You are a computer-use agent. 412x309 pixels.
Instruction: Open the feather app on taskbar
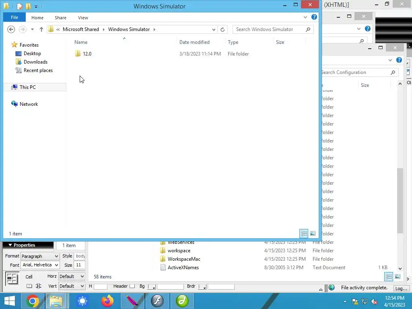132,301
